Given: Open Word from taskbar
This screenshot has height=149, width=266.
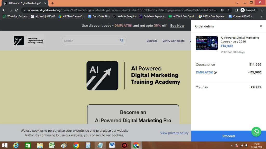Looking at the screenshot, I should click(112, 145).
